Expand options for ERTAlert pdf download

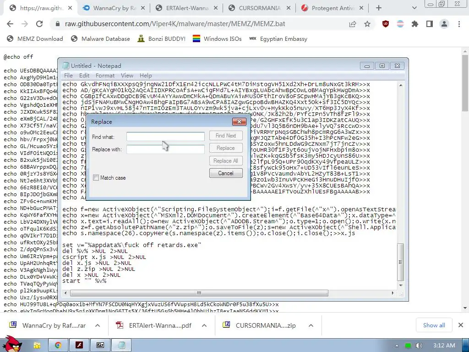coord(204,326)
